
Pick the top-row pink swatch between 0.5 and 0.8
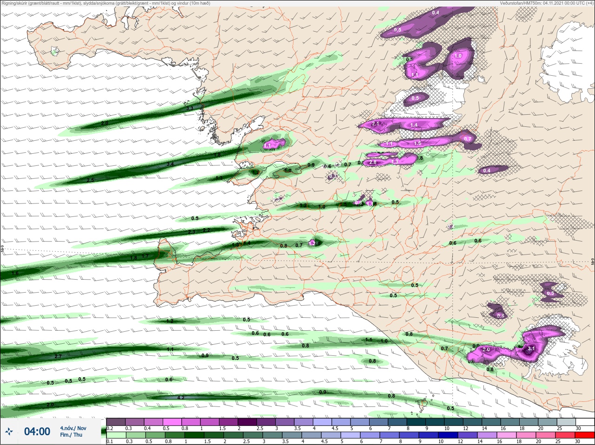[172, 421]
